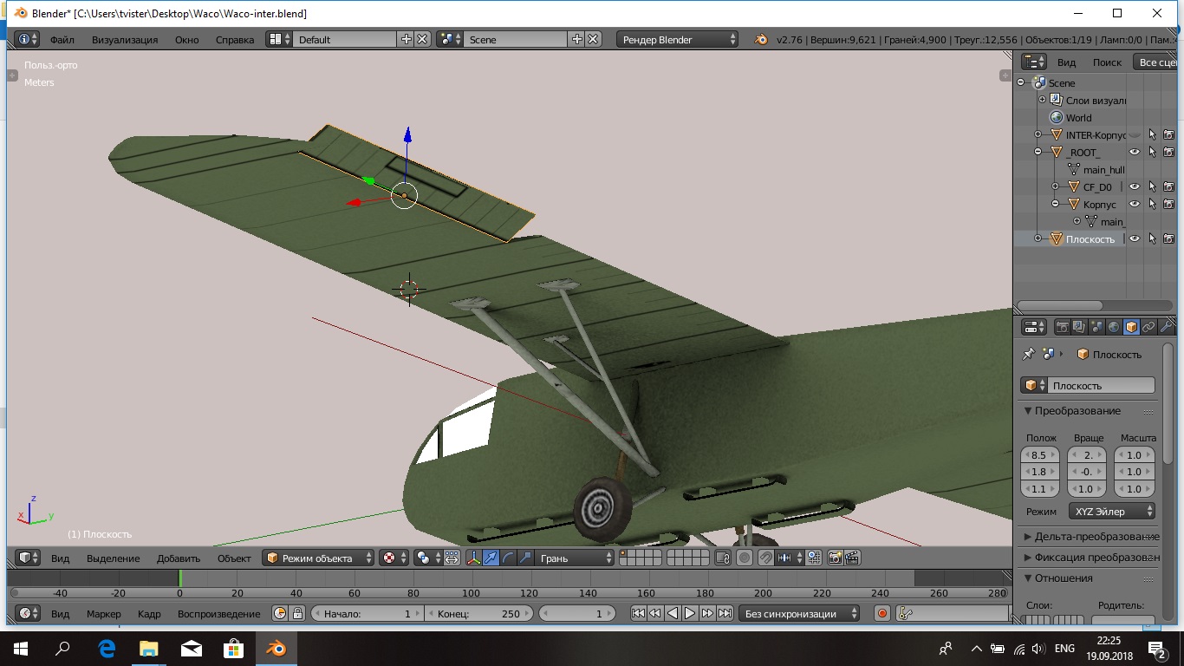The height and width of the screenshot is (666, 1184).
Task: Click the play animation forward button
Action: coord(690,613)
